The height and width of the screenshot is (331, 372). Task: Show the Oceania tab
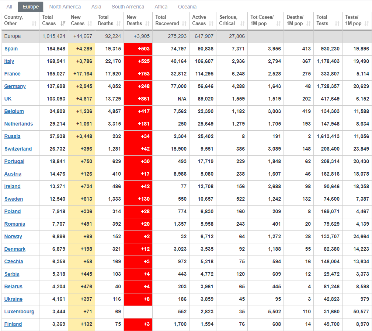point(187,7)
